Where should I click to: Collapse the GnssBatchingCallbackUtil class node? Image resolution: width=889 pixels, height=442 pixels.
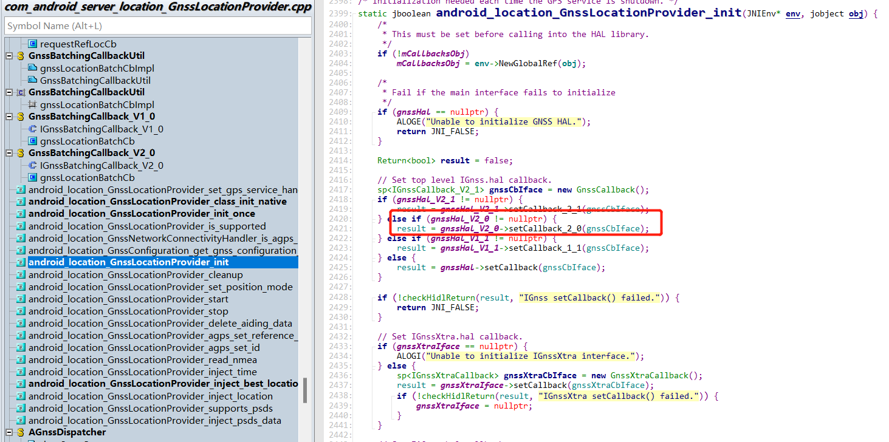[x=9, y=92]
